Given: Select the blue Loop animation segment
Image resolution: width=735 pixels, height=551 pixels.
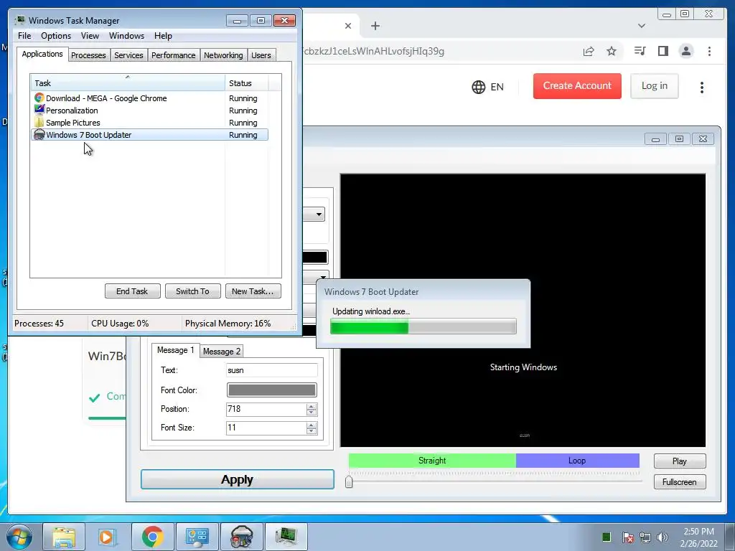Looking at the screenshot, I should pos(578,461).
